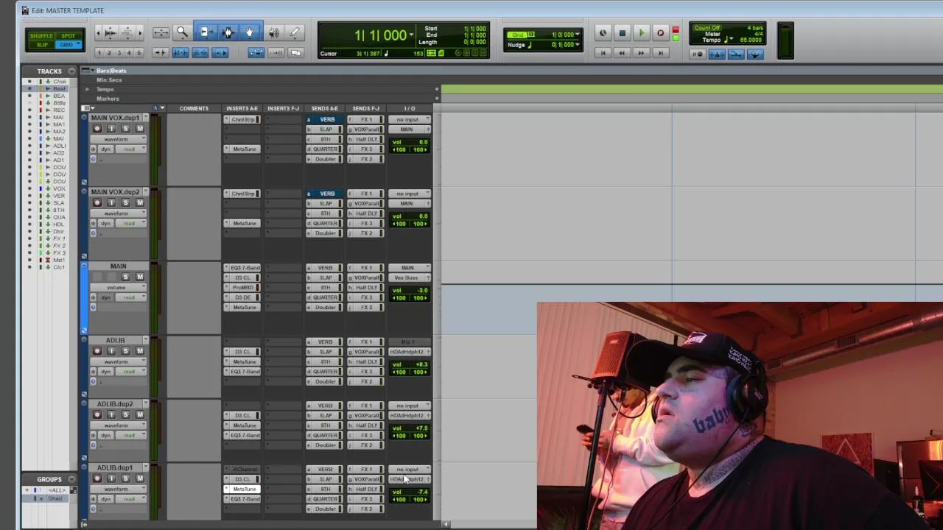Screen dimensions: 943x530
Task: Solo the MAIN VOX.dup1 track
Action: click(125, 129)
